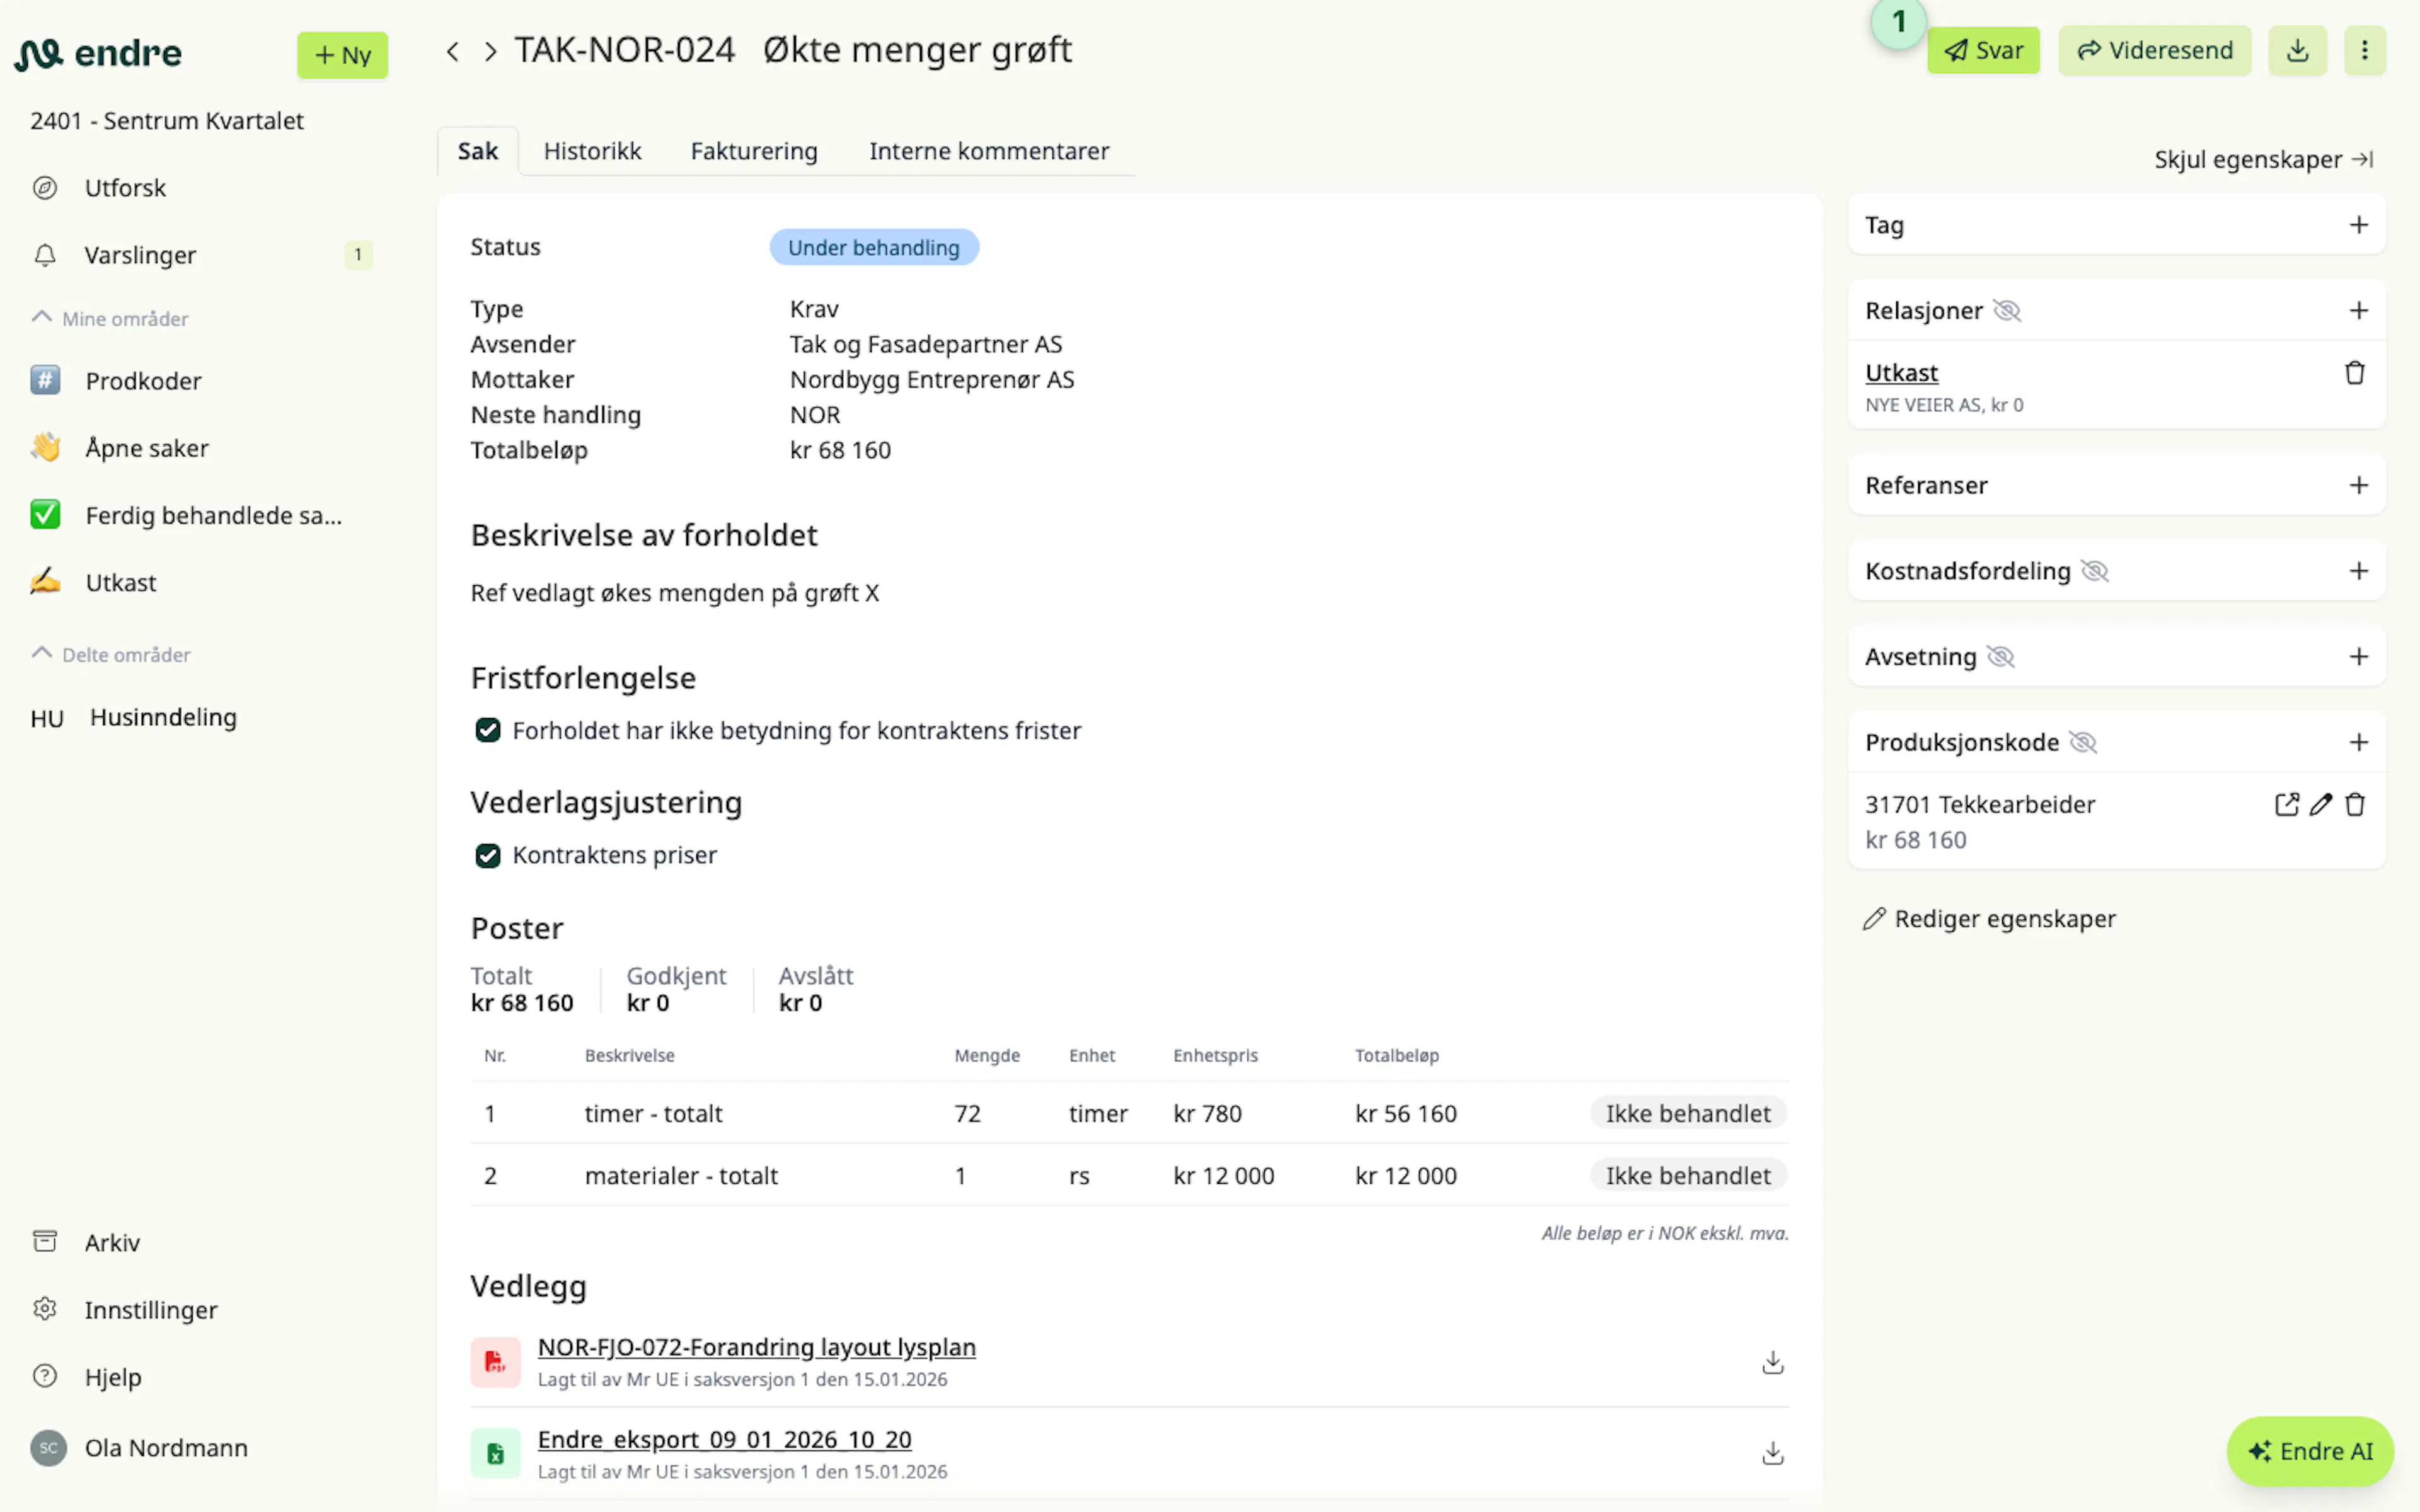
Task: Click the Videresend forward button
Action: click(x=2155, y=50)
